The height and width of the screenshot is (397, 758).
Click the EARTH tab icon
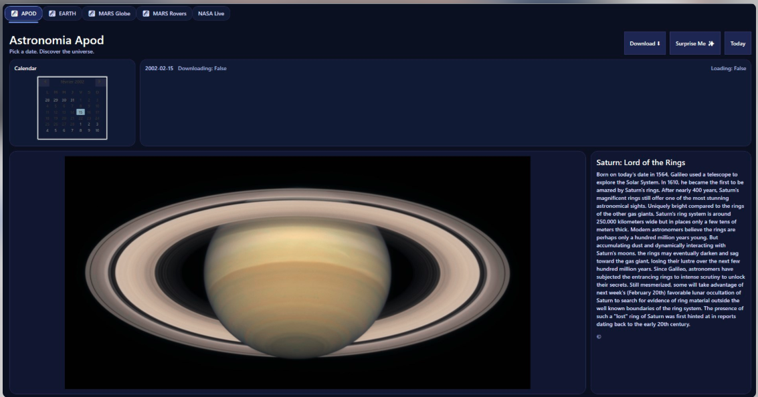point(53,13)
